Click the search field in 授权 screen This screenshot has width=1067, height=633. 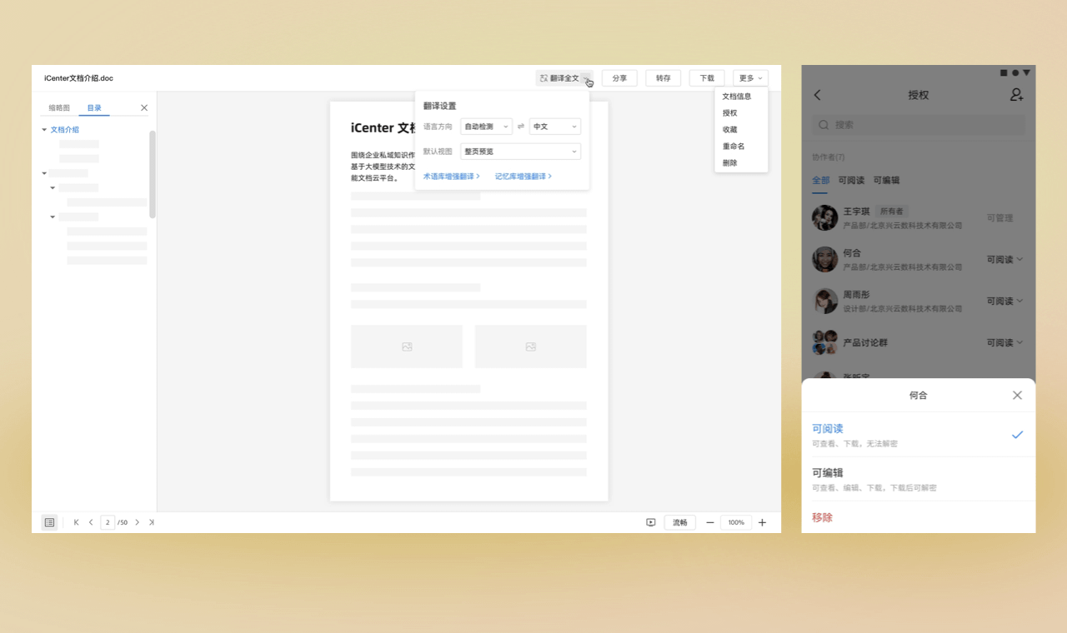[919, 125]
